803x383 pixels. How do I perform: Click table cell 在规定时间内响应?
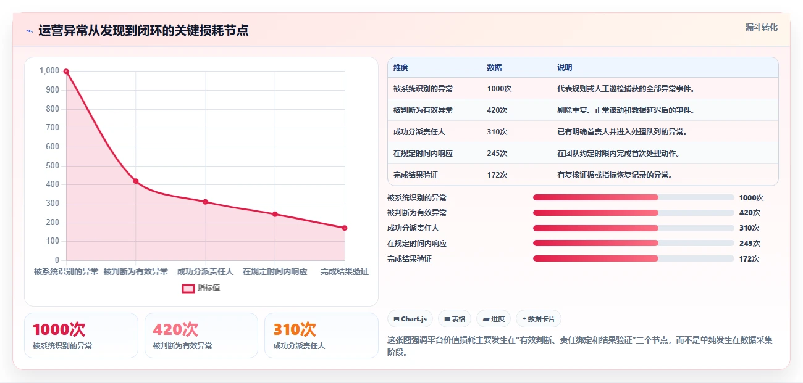point(423,154)
